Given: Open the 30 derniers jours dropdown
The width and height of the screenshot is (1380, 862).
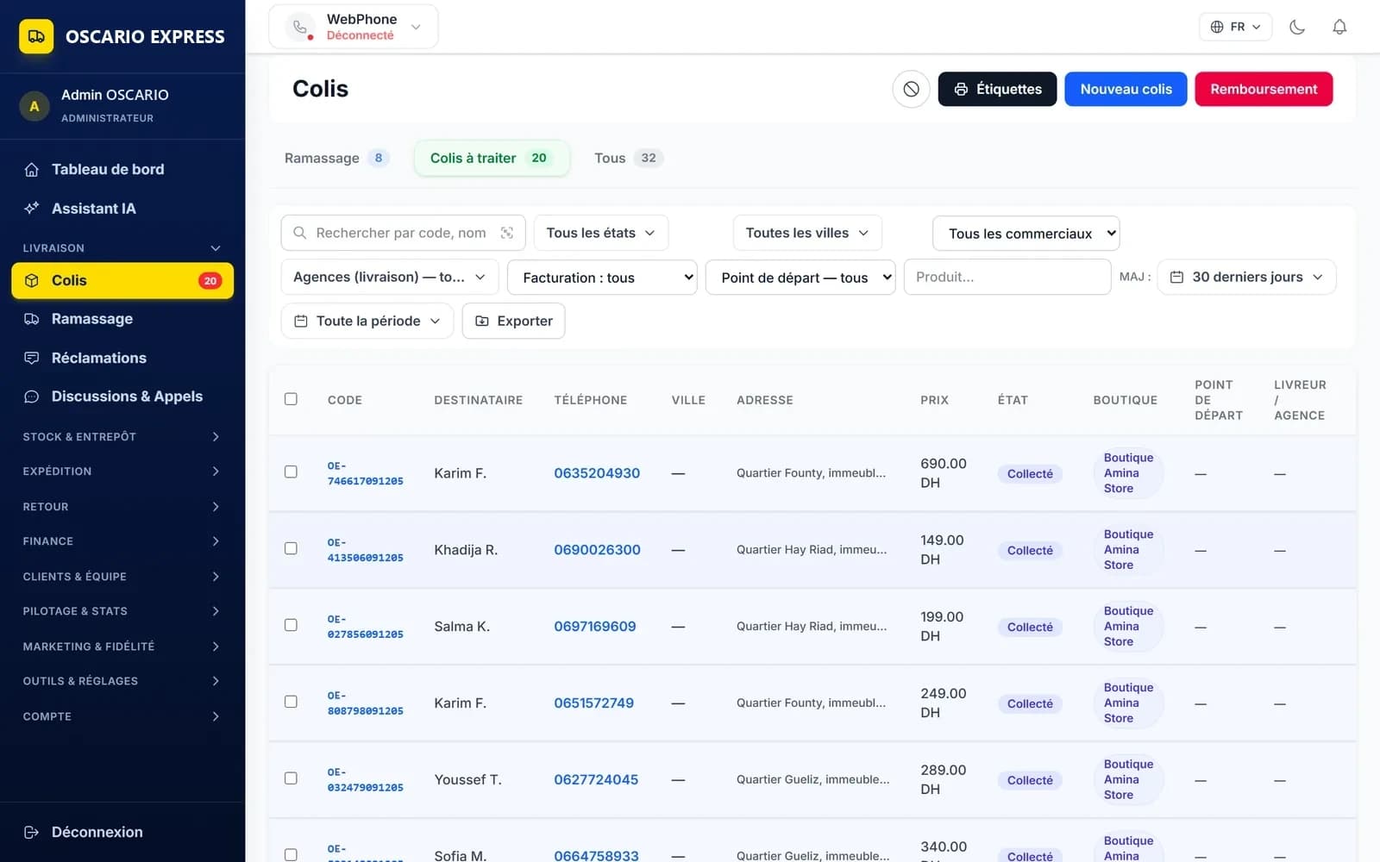Looking at the screenshot, I should [x=1246, y=277].
